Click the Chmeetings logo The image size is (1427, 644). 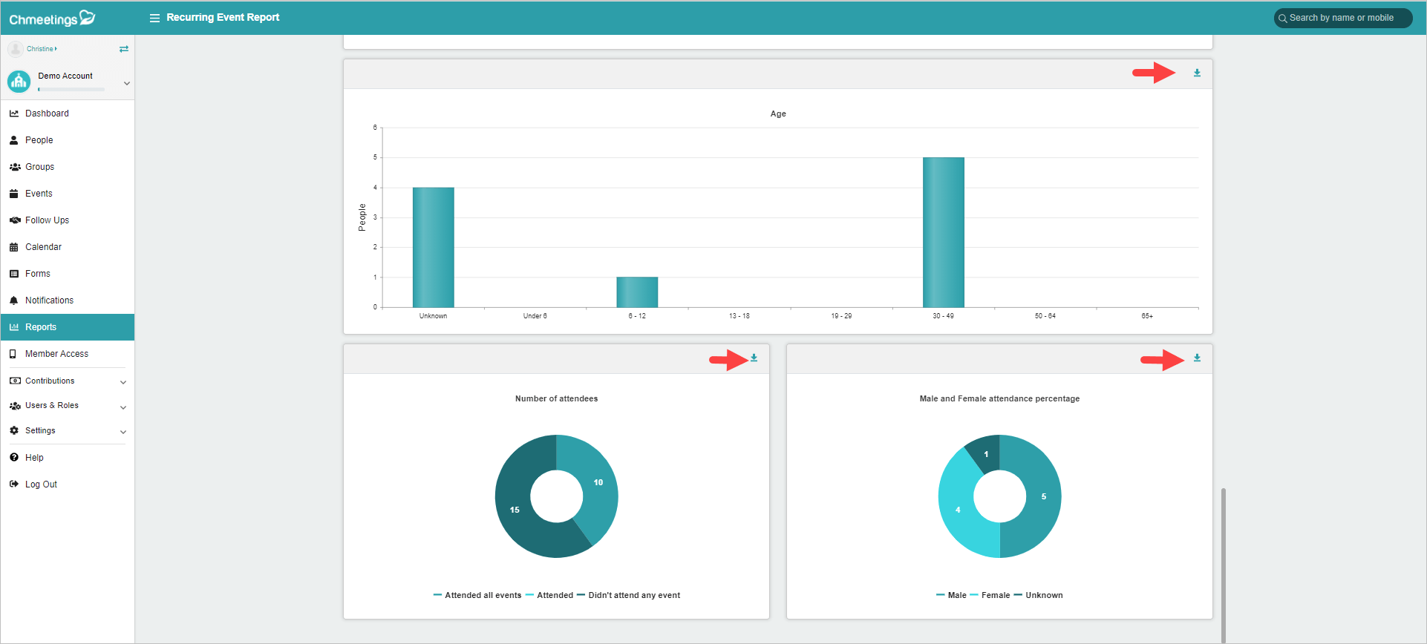click(x=52, y=18)
